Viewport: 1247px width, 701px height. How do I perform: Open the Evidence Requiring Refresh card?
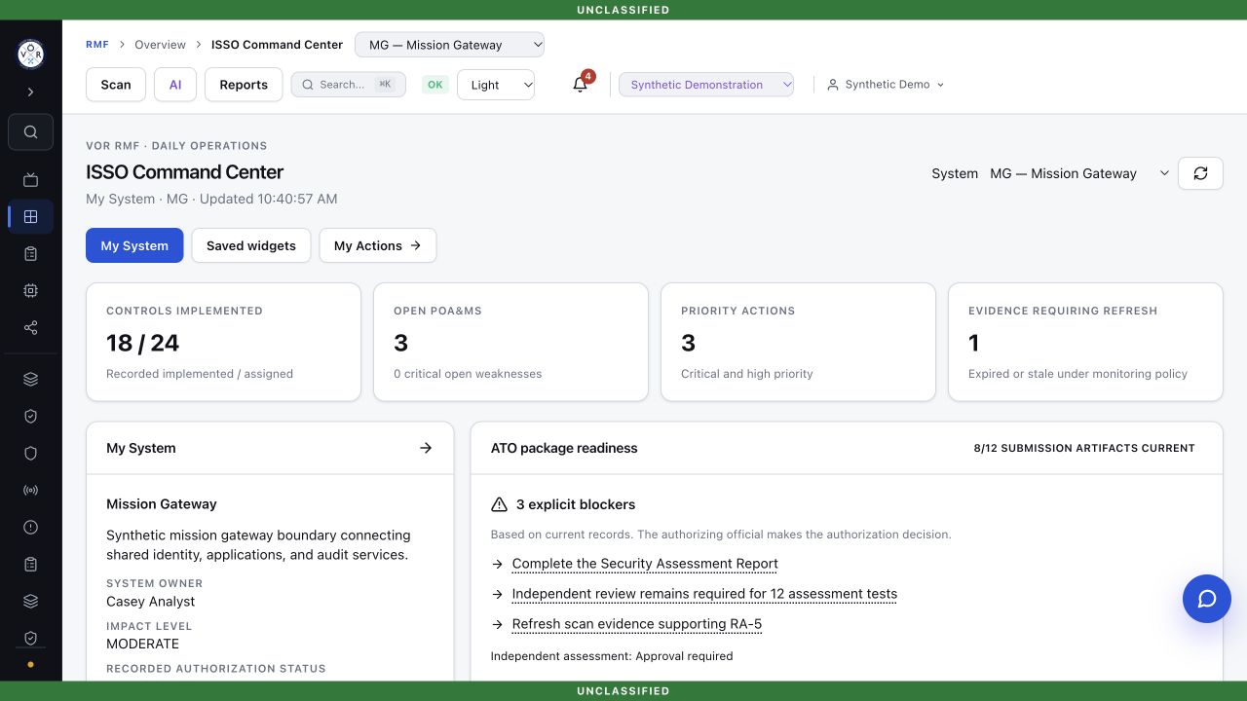(x=1085, y=342)
